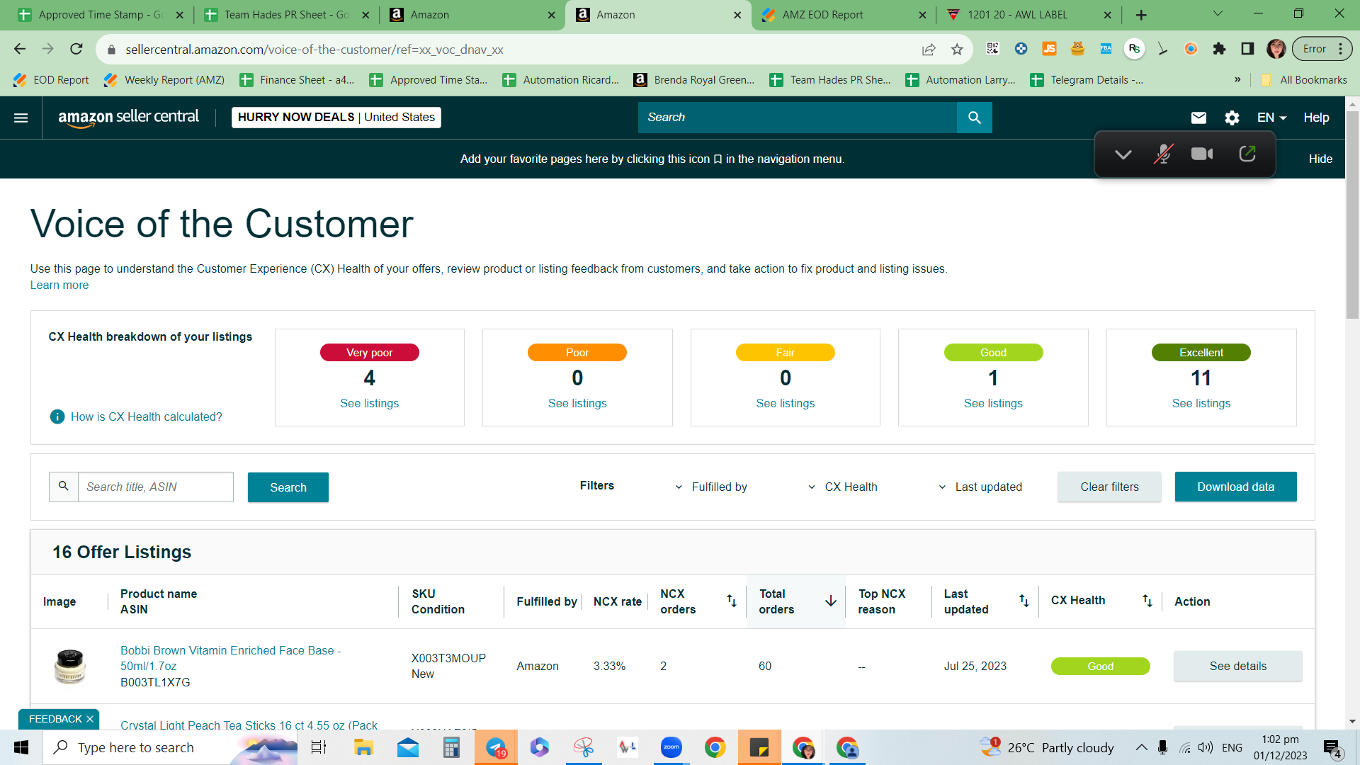Open Telegram in the taskbar
Viewport: 1360px width, 765px height.
[496, 747]
